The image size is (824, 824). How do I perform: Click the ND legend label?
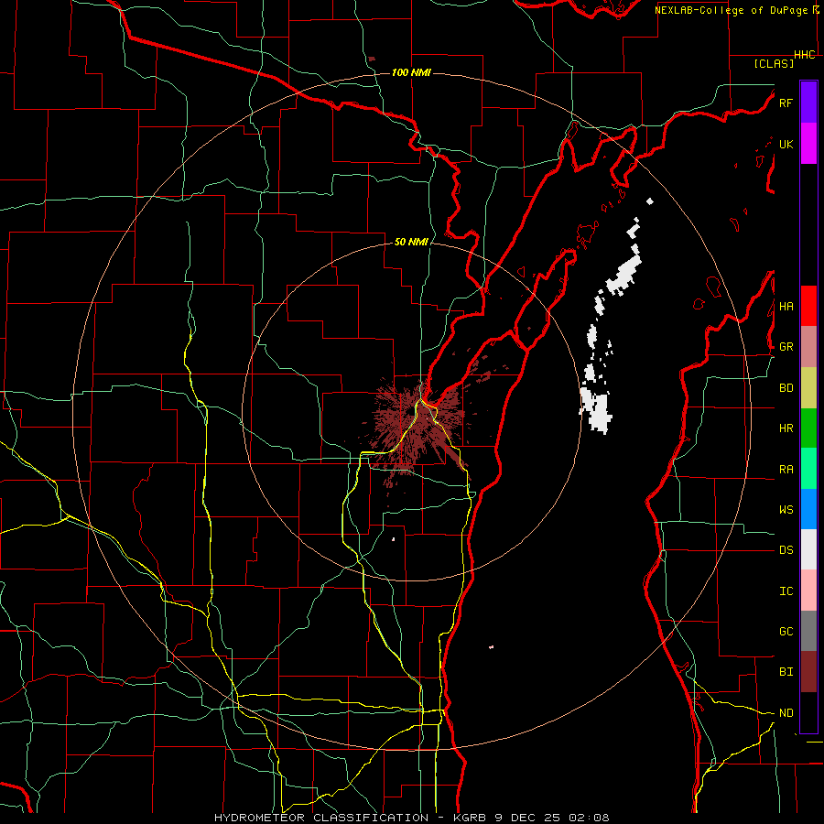(x=786, y=713)
